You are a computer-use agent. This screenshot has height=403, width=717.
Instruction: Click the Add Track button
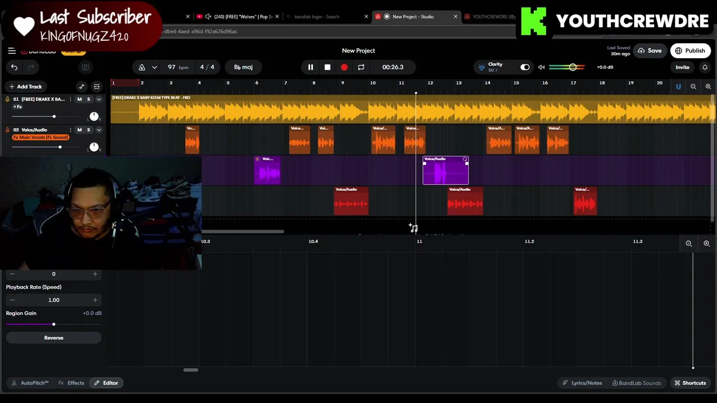[x=25, y=87]
